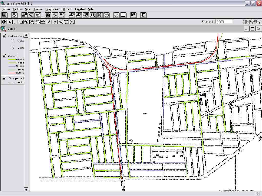
Task: Click the context Help pointer icon
Action: click(133, 15)
